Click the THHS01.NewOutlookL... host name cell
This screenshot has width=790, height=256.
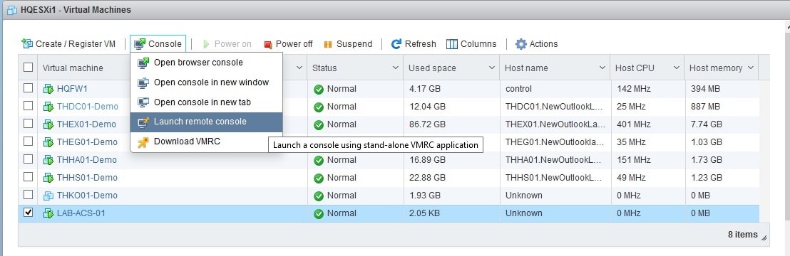pyautogui.click(x=555, y=178)
